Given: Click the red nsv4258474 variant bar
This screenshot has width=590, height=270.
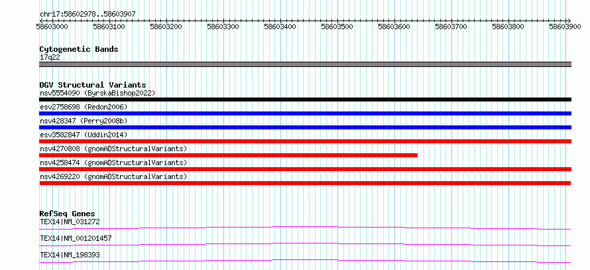Looking at the screenshot, I should (306, 169).
